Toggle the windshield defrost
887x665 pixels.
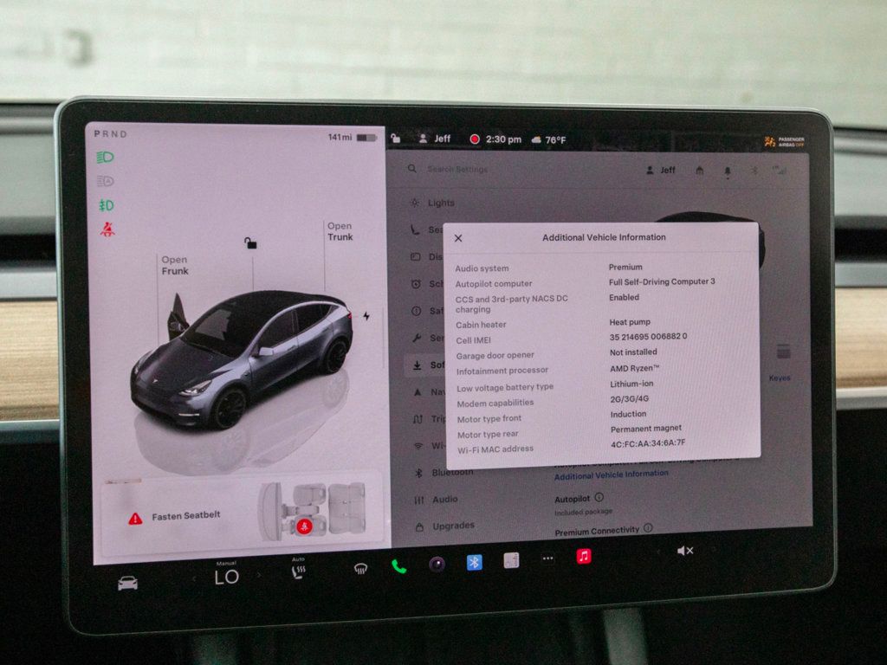coord(360,568)
